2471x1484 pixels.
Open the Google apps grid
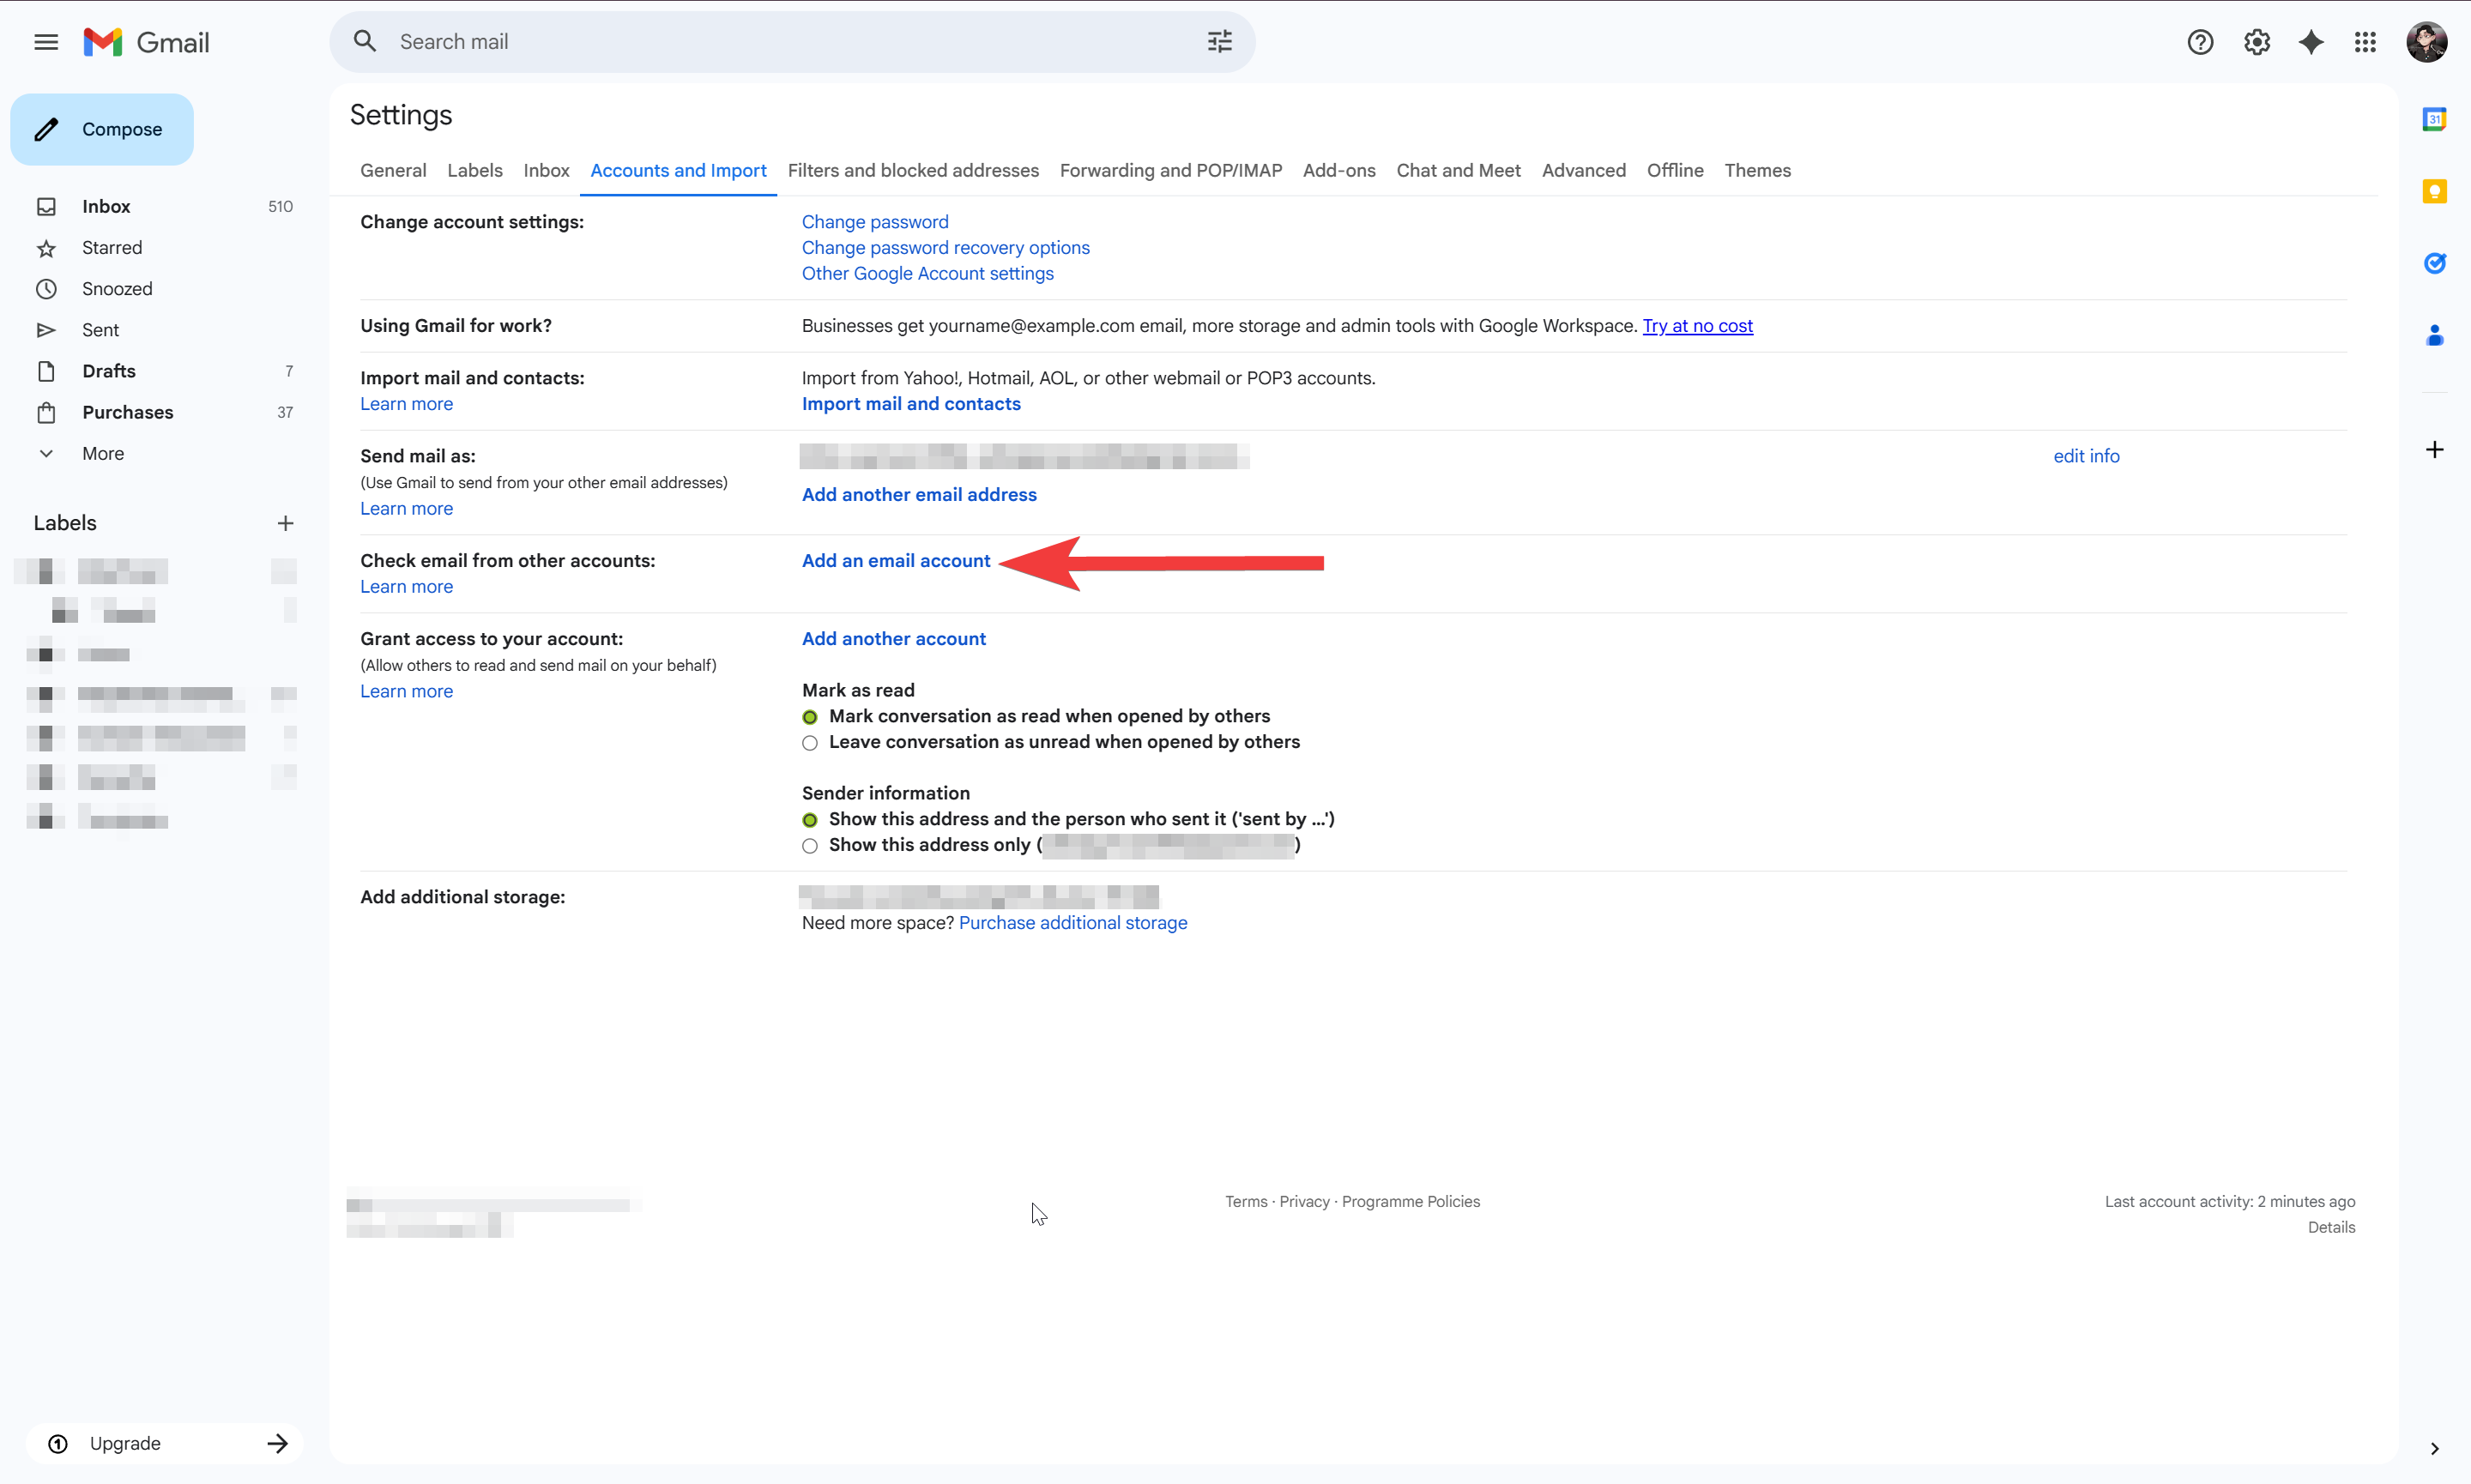[x=2365, y=42]
